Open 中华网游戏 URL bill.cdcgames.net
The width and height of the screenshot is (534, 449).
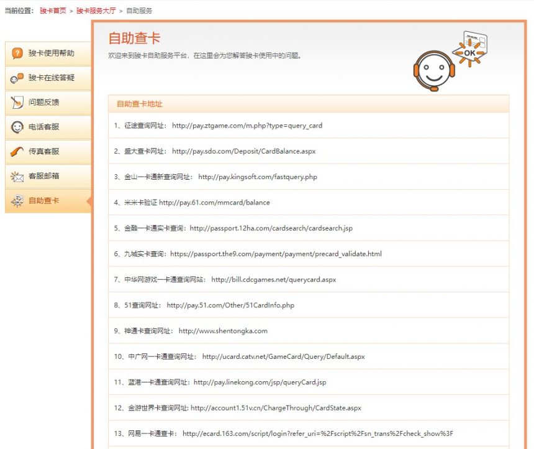point(274,280)
